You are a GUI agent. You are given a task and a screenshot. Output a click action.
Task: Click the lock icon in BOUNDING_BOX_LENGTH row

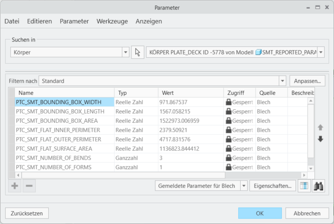[229, 111]
